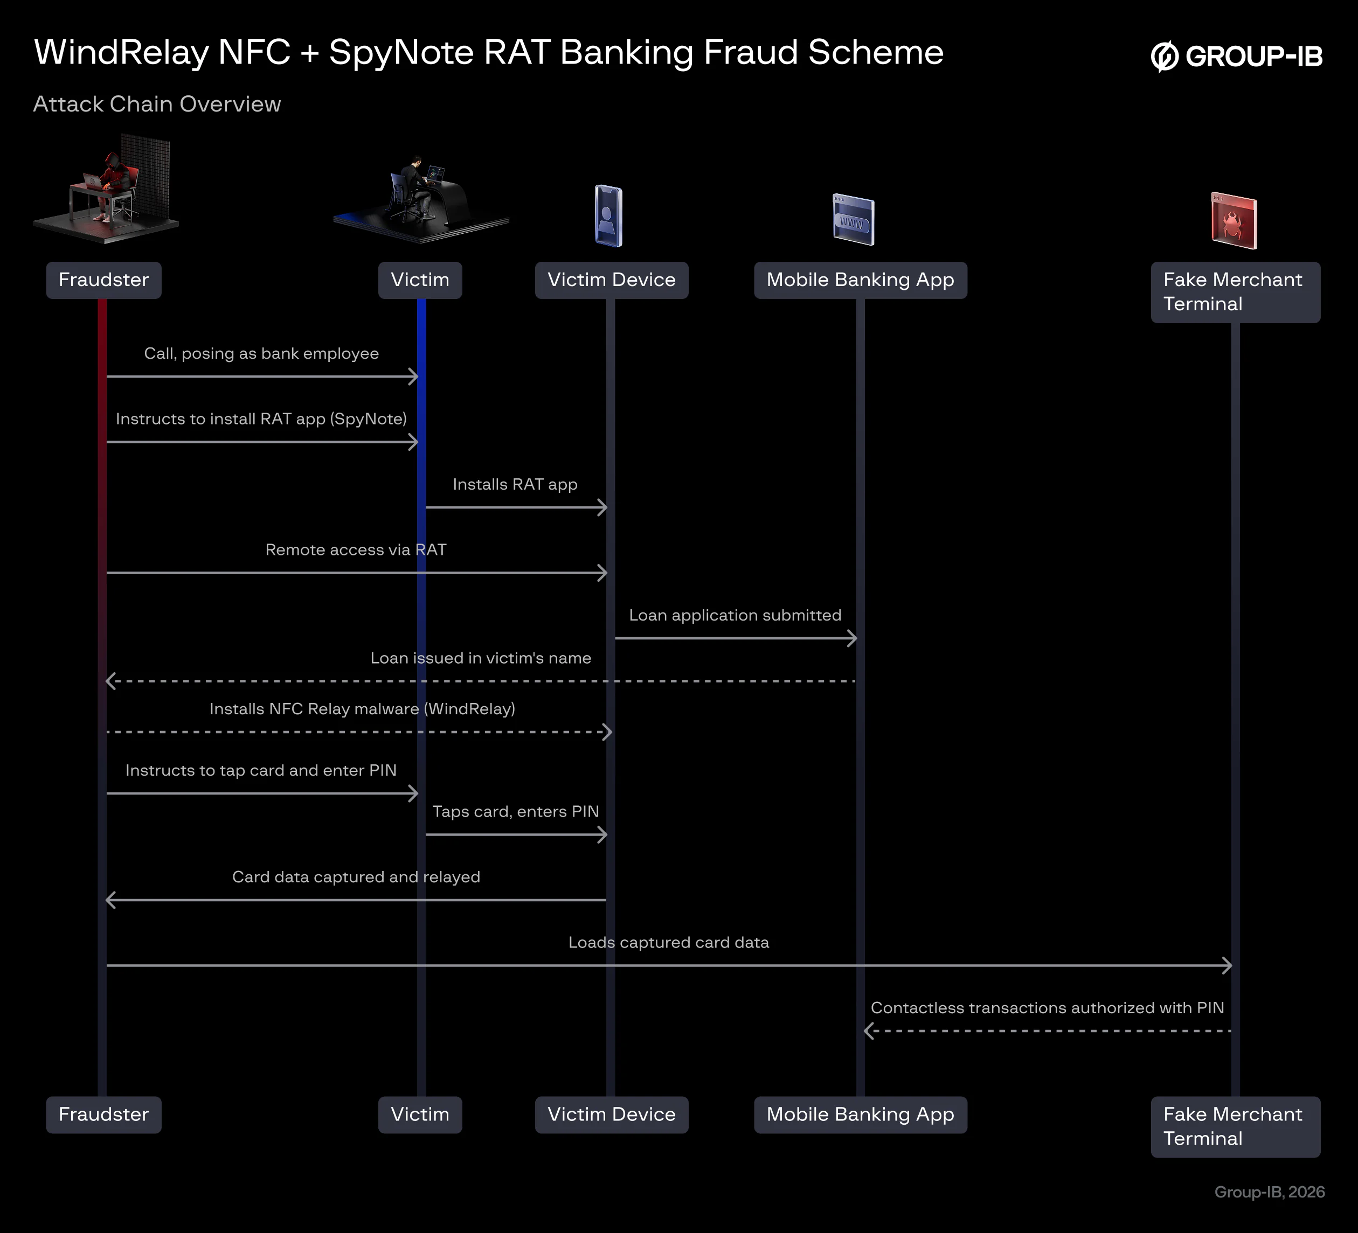1358x1233 pixels.
Task: Click arrowhead of 'Loads captured card data' arrow
Action: (x=1228, y=966)
